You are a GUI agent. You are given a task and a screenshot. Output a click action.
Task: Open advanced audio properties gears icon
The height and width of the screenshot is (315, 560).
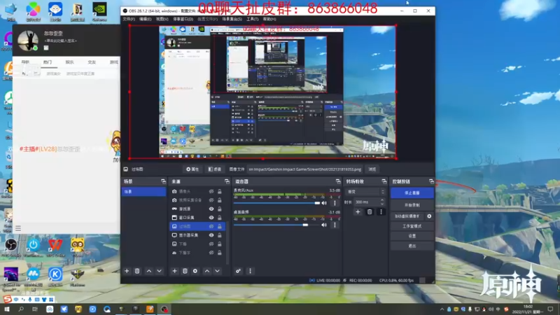coord(238,271)
